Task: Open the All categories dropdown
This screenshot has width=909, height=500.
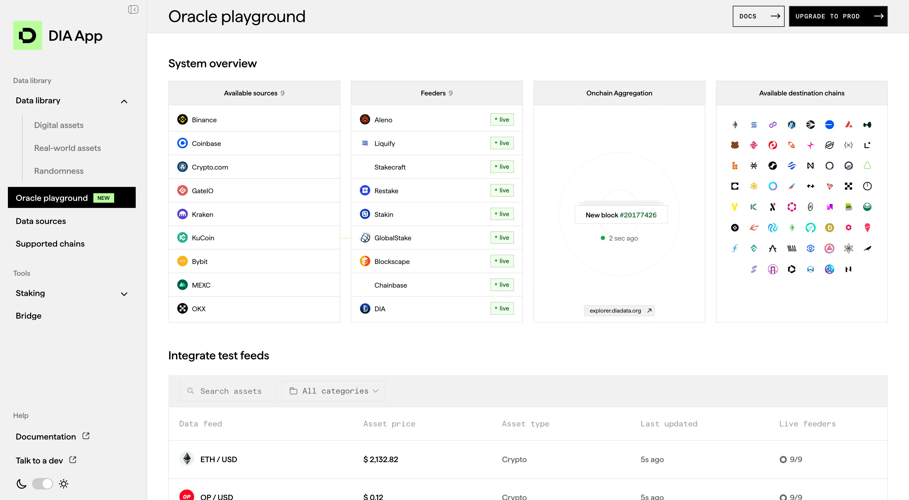Action: [334, 391]
